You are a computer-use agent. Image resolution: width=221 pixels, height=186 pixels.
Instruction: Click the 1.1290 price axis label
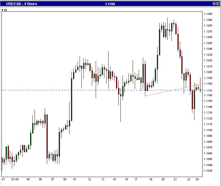tap(208, 20)
